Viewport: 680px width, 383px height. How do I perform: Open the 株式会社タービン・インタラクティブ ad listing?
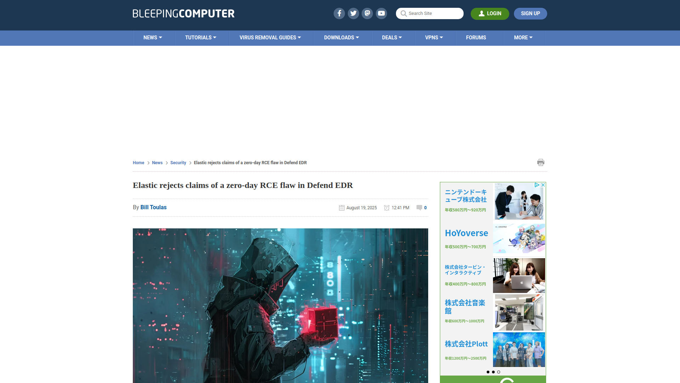click(x=465, y=270)
